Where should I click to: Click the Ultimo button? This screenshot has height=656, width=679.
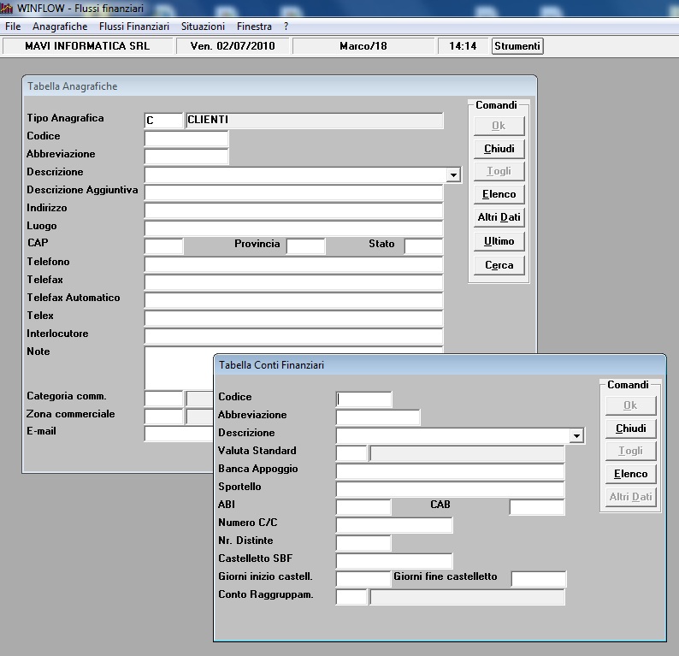[x=499, y=241]
